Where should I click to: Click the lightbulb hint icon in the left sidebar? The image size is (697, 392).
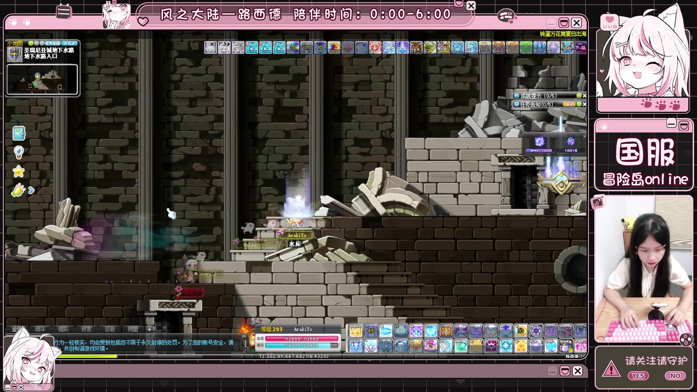[19, 152]
